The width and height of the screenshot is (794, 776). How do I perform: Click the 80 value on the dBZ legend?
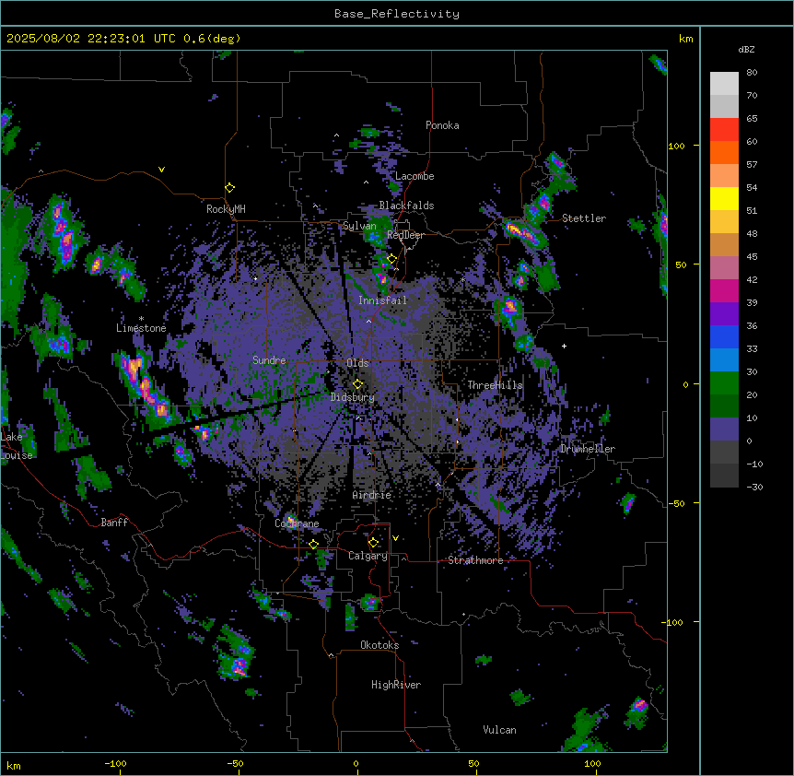click(x=752, y=73)
